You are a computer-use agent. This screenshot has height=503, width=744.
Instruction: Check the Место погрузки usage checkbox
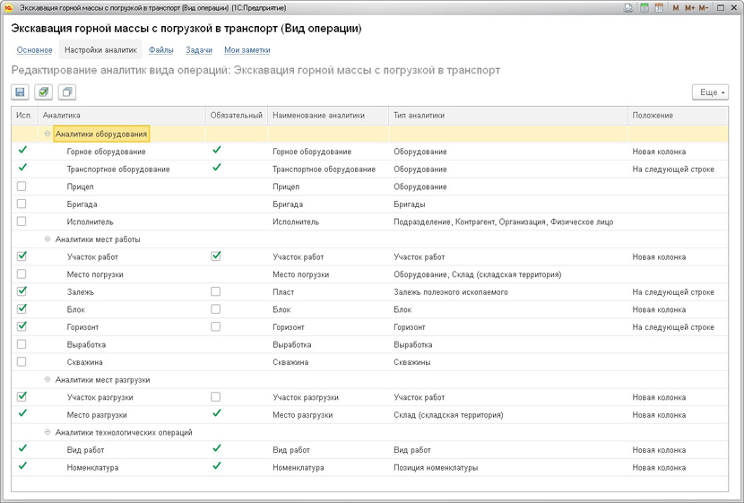22,274
